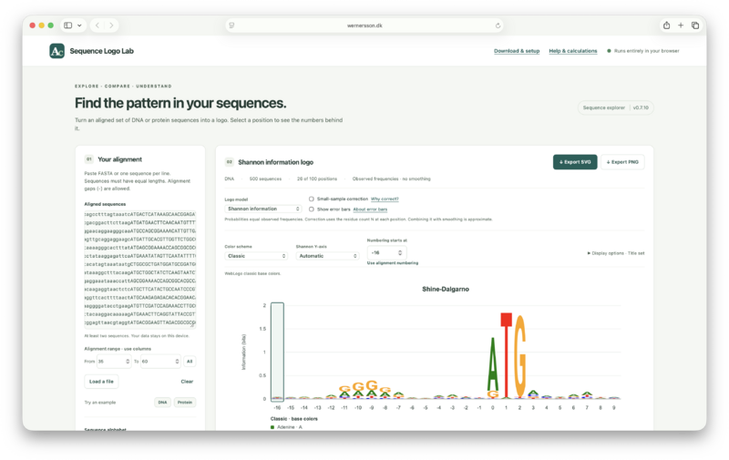This screenshot has height=460, width=729.
Task: Enable the Show error bars checkbox
Action: (x=311, y=210)
